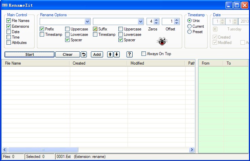Sort by the File Name column header
This screenshot has height=161, width=250.
[36, 63]
